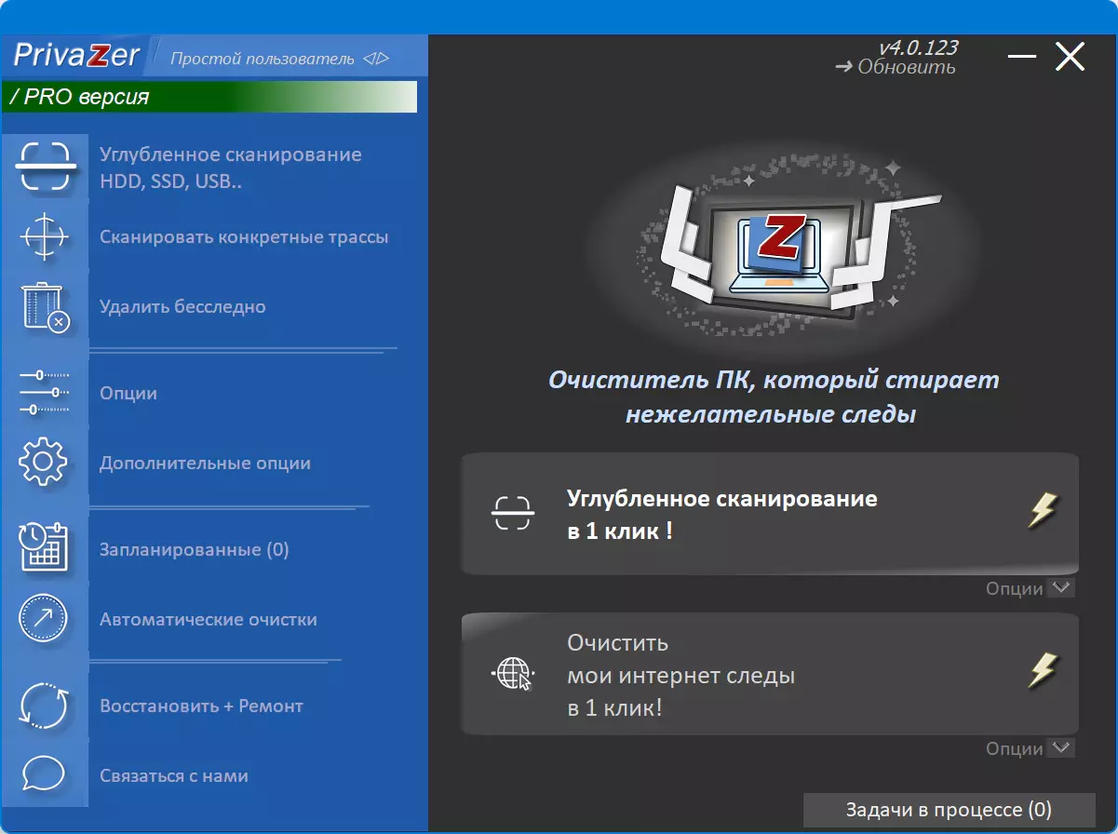Open Восстановить + Ремонт
Screen dimensions: 1118x834
pos(202,706)
